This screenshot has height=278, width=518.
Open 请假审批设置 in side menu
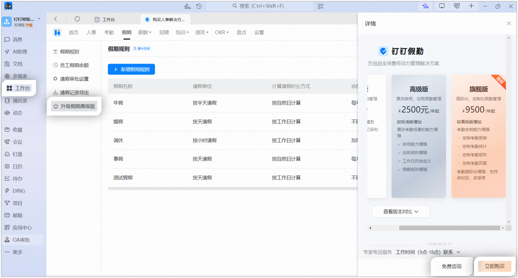point(71,79)
